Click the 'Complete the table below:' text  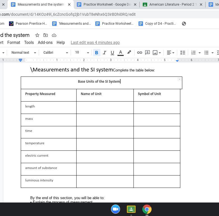coord(134,70)
